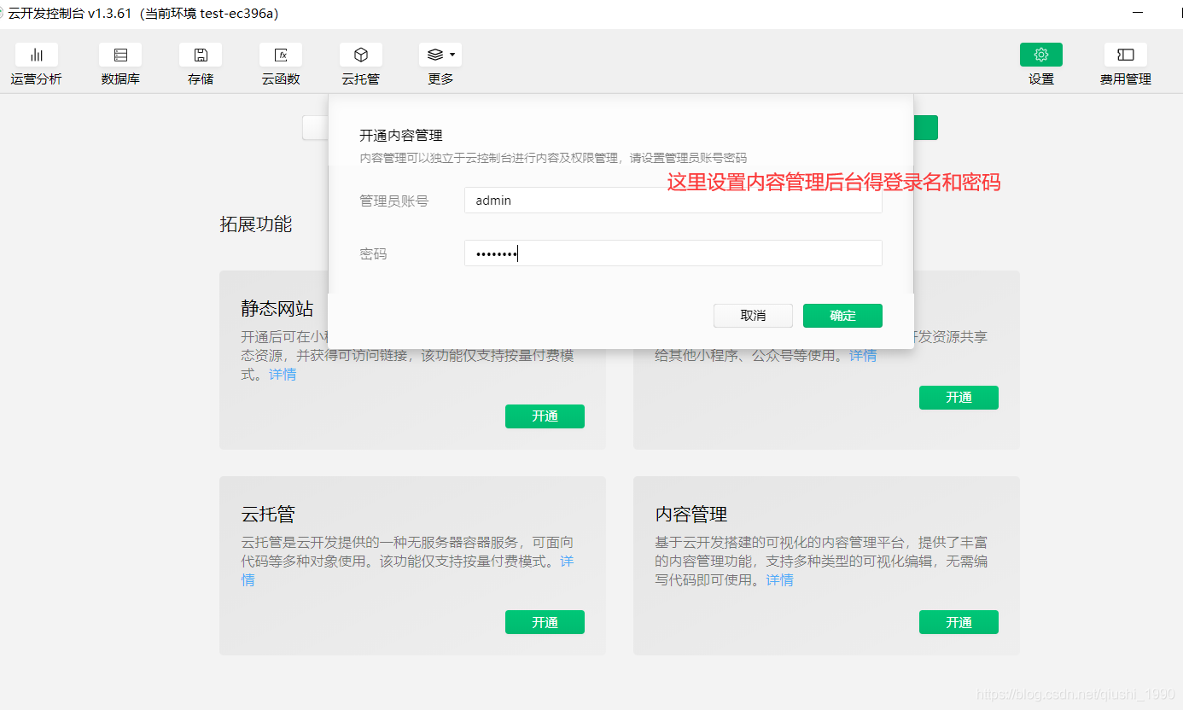The image size is (1183, 710).
Task: Click 开通 in the 云托管 card
Action: click(545, 622)
